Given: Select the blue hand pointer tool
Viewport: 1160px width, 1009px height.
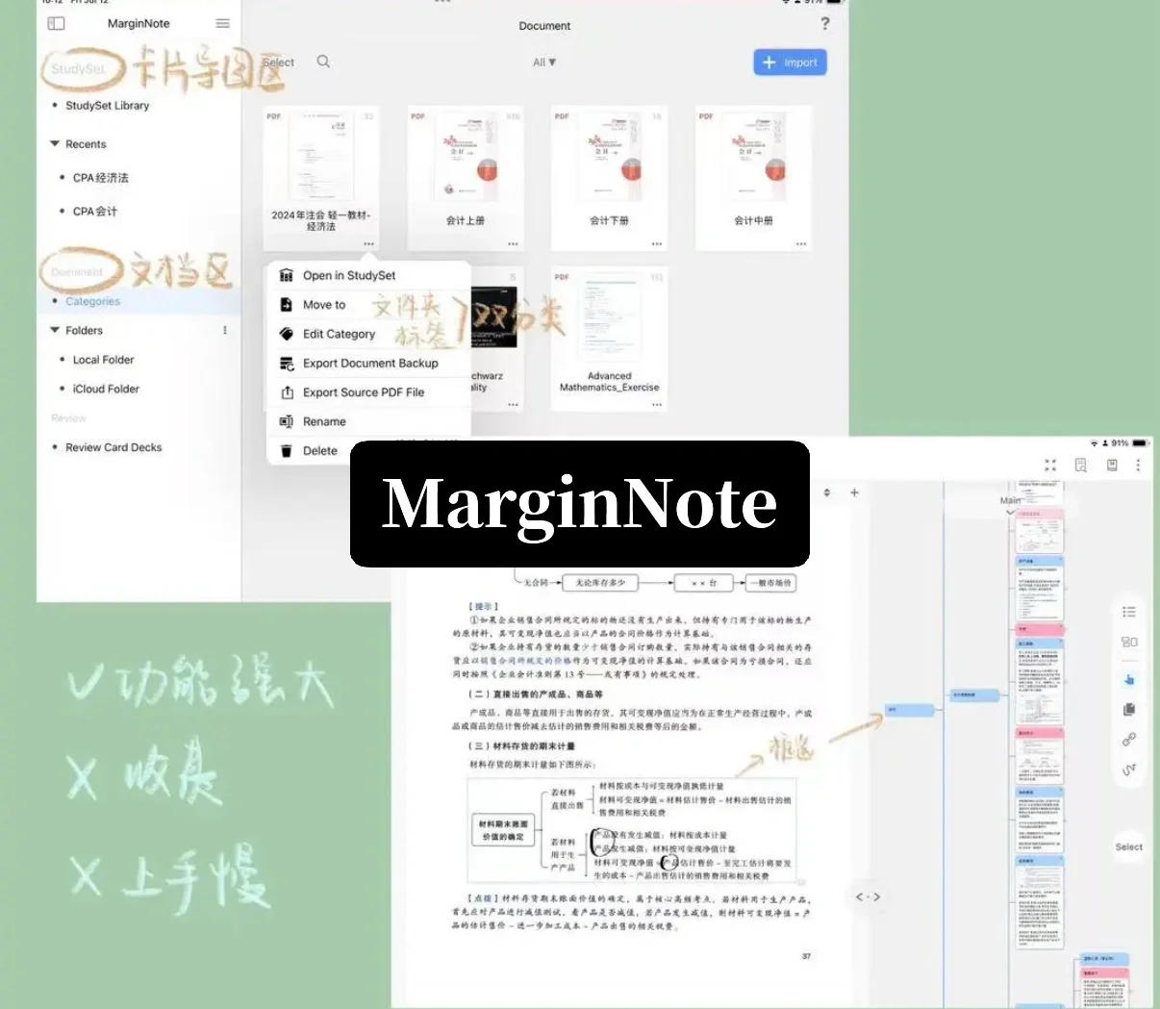Looking at the screenshot, I should point(1129,679).
